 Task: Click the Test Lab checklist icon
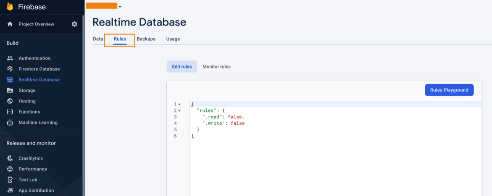[10, 180]
